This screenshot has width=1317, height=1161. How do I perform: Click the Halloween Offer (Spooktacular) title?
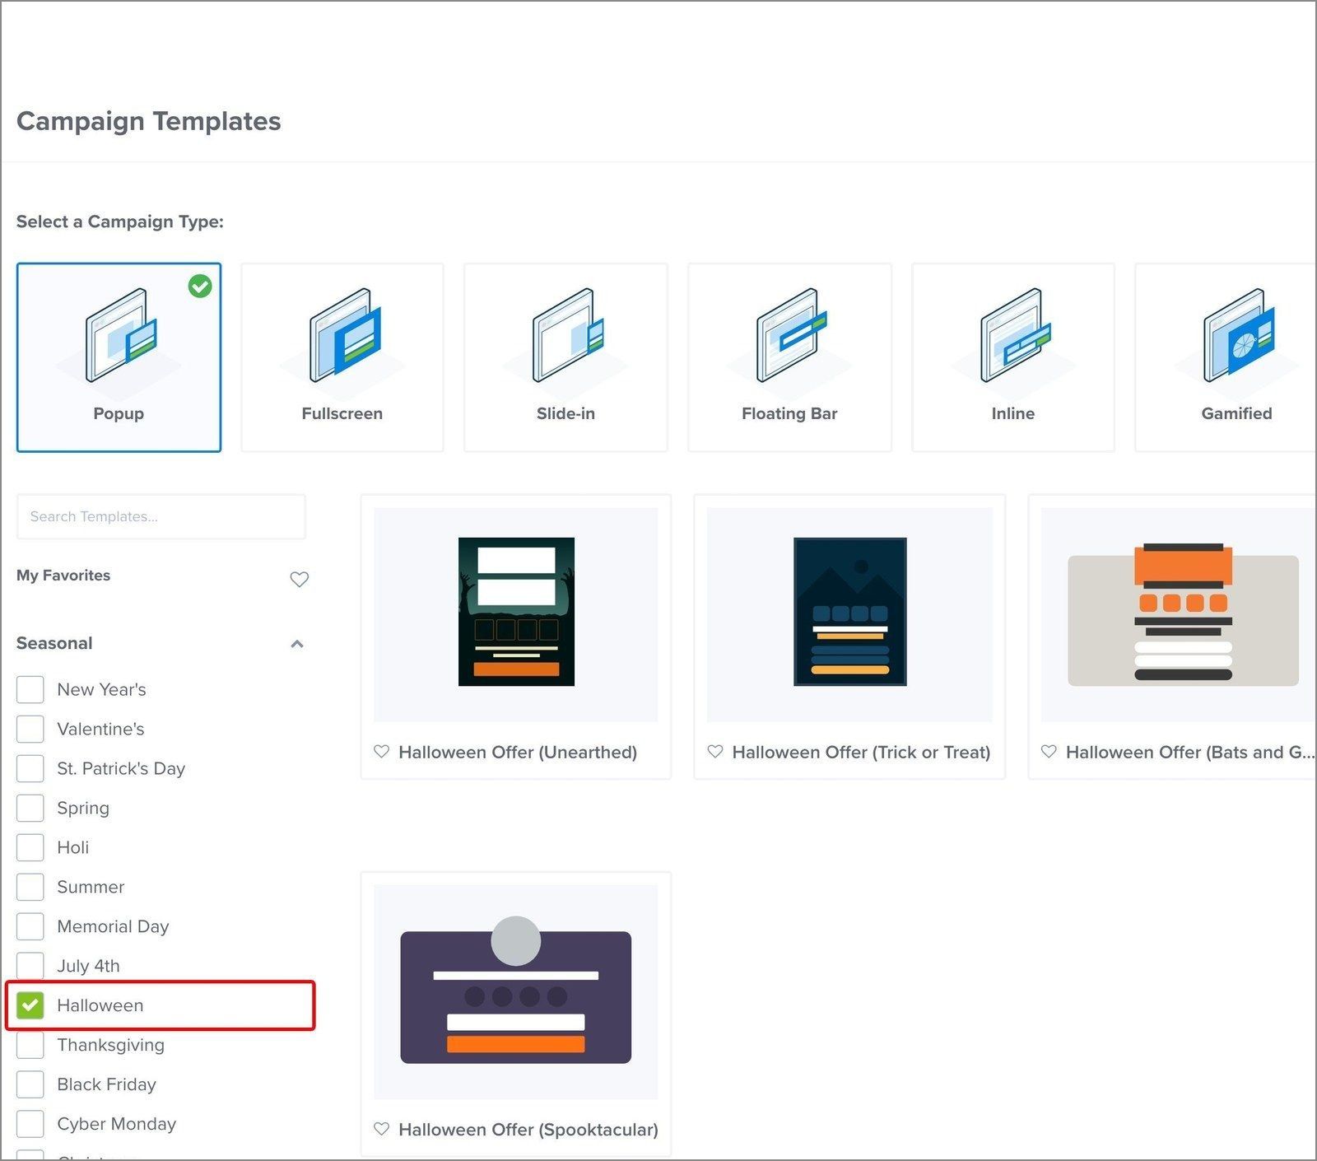pos(528,1129)
